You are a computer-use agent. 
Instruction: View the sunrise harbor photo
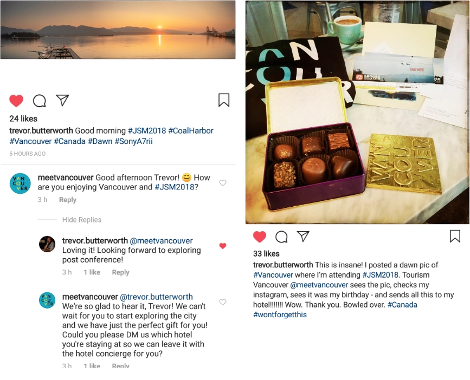click(118, 30)
